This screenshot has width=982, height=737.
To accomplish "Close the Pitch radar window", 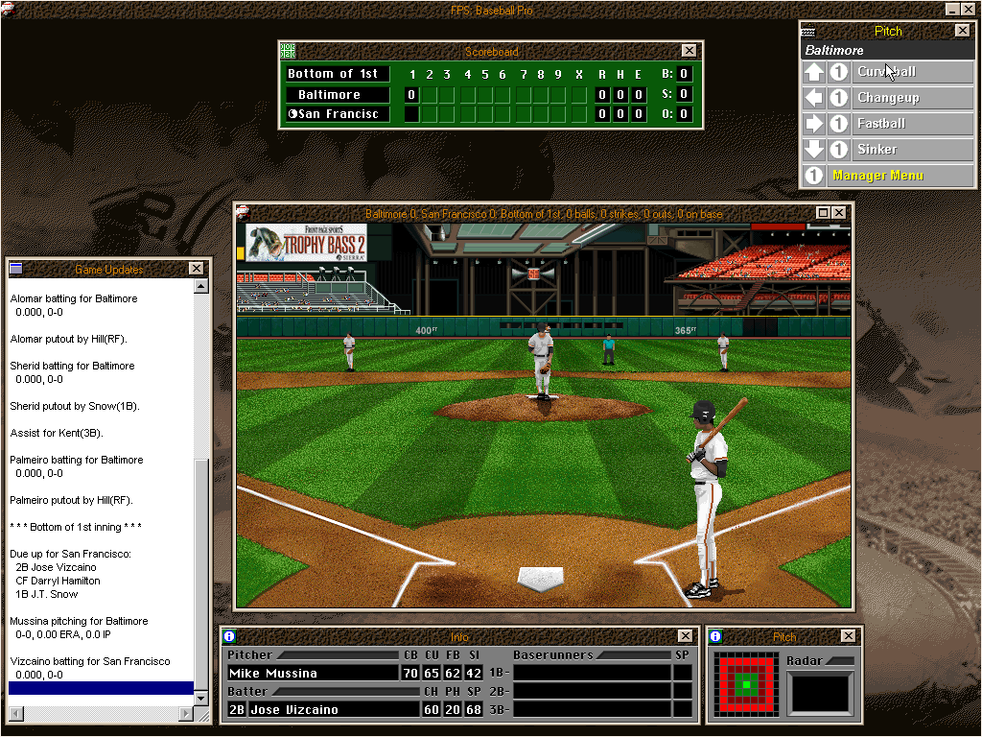I will [x=848, y=636].
